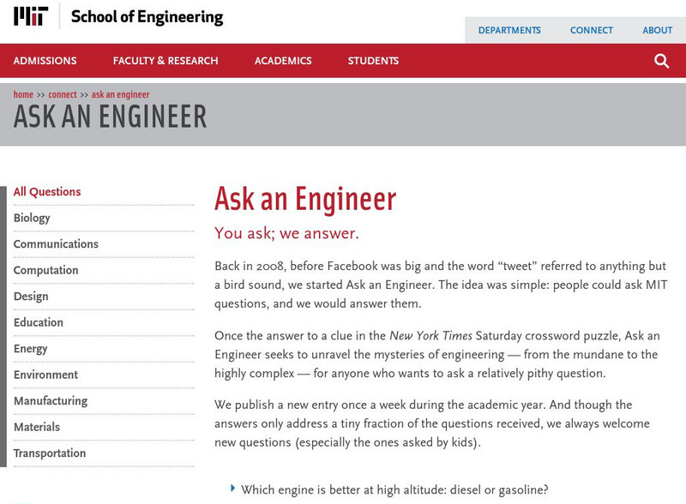Open the diesel or gasoline question
The height and width of the screenshot is (504, 686).
coord(394,490)
